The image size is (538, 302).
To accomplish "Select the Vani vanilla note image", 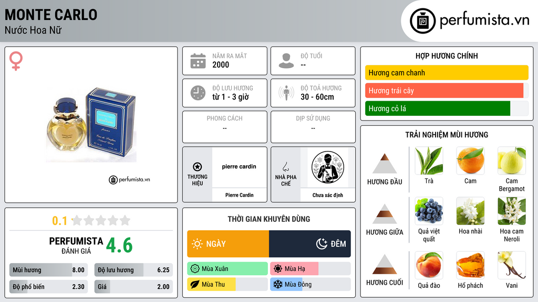I will [x=512, y=265].
